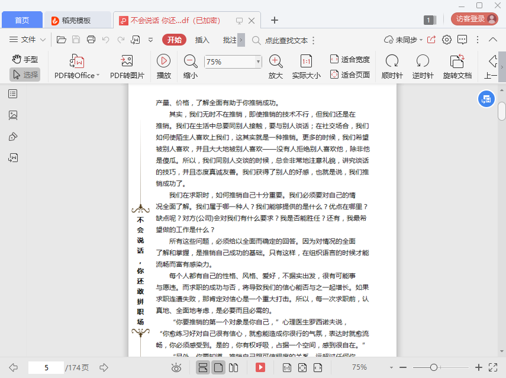Activate the Select tool (选择)
Viewport: 506px width, 378px height.
click(x=25, y=75)
